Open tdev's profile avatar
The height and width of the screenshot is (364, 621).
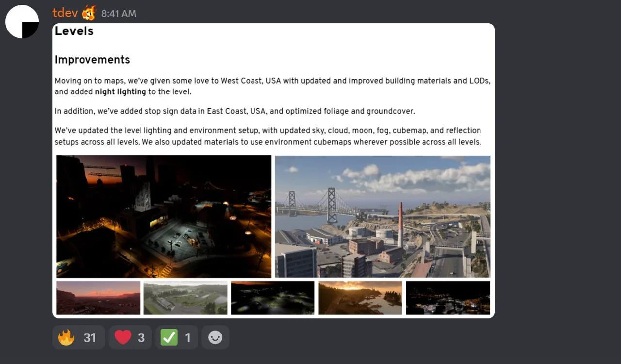pos(22,22)
